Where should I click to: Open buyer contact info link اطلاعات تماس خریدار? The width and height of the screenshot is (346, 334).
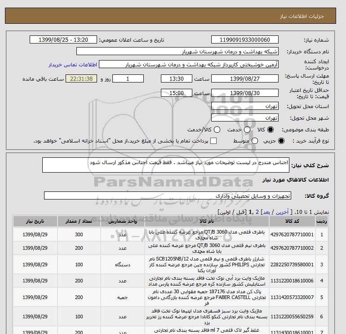tap(73, 65)
